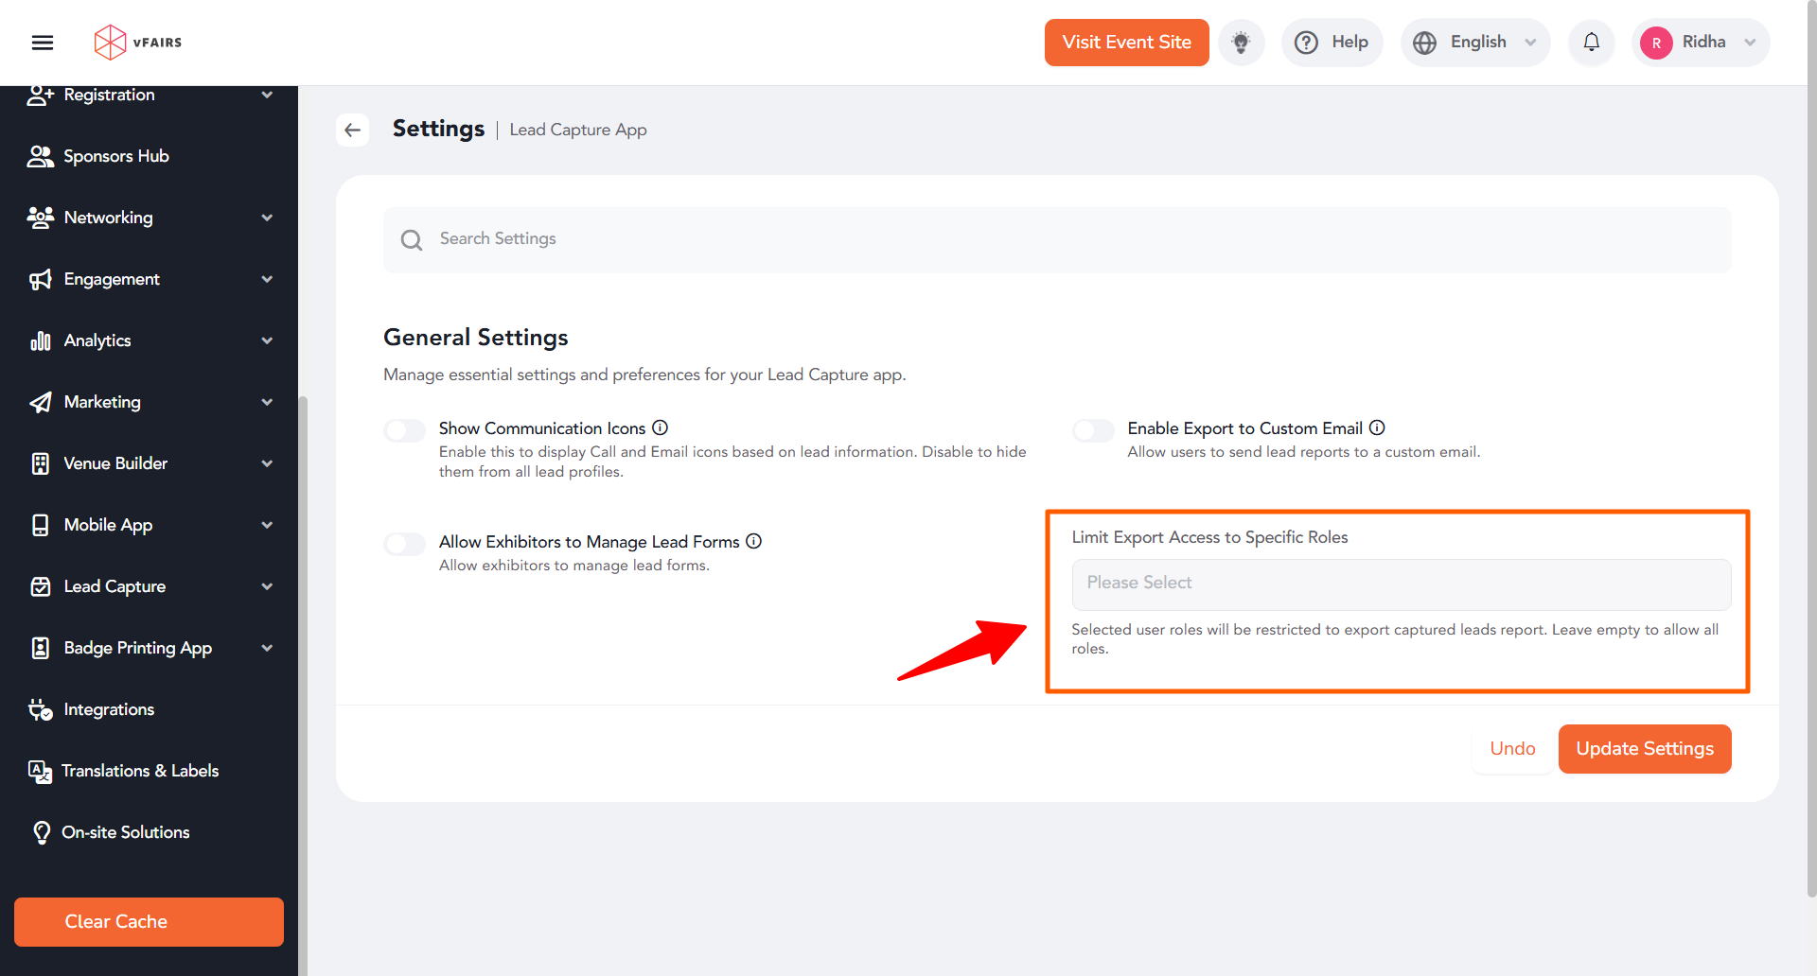This screenshot has height=976, width=1817.
Task: Expand the Engagement menu chevron
Action: click(267, 279)
